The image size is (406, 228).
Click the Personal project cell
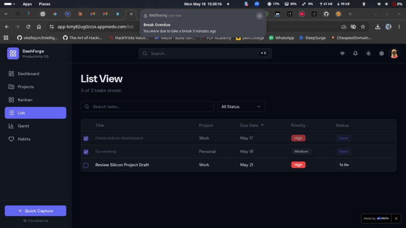[x=207, y=151]
